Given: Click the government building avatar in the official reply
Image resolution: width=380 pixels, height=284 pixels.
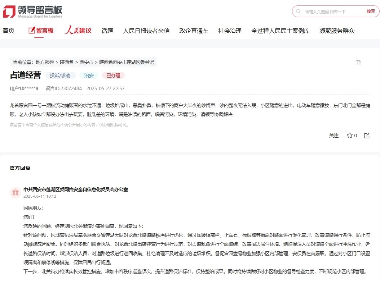Looking at the screenshot, I should click(x=15, y=192).
